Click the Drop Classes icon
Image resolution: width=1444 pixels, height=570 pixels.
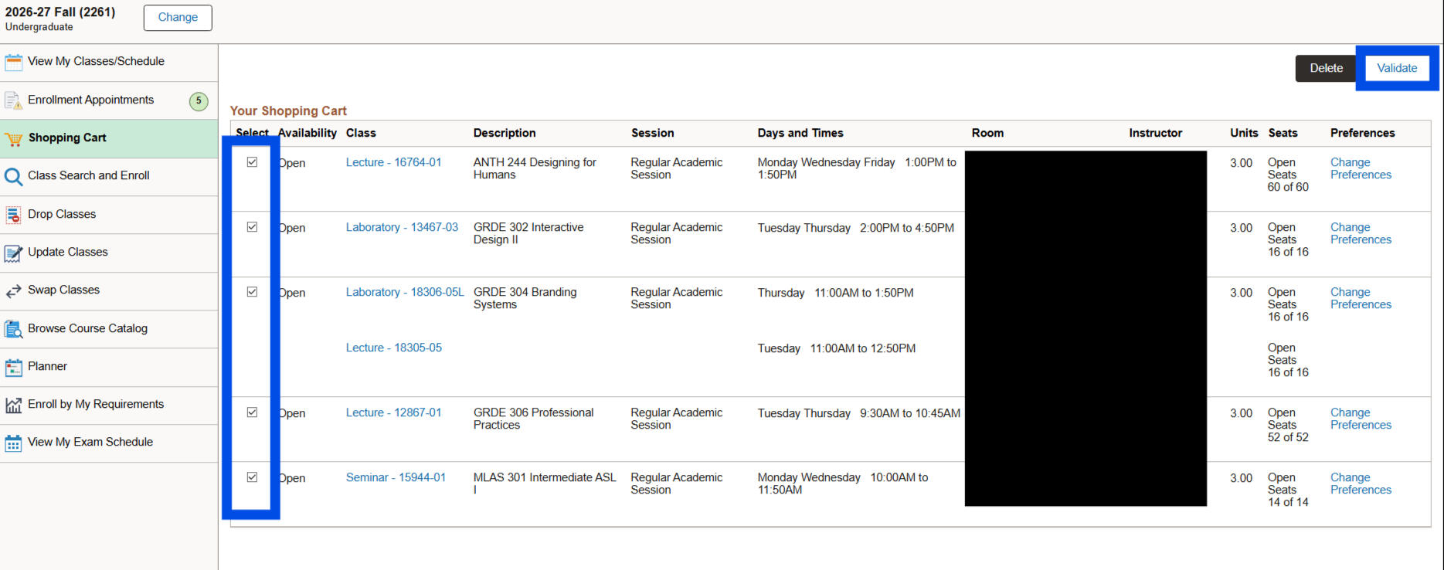click(14, 215)
